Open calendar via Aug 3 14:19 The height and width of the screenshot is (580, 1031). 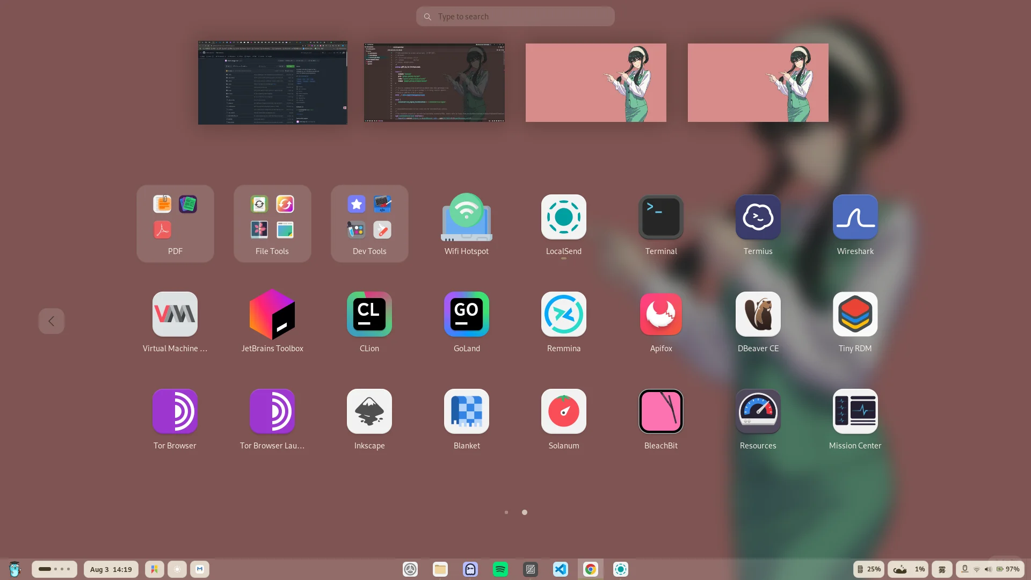click(111, 569)
